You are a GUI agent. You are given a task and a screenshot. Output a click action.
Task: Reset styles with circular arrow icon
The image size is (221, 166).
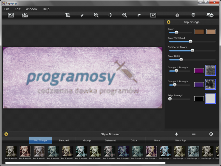(211, 134)
